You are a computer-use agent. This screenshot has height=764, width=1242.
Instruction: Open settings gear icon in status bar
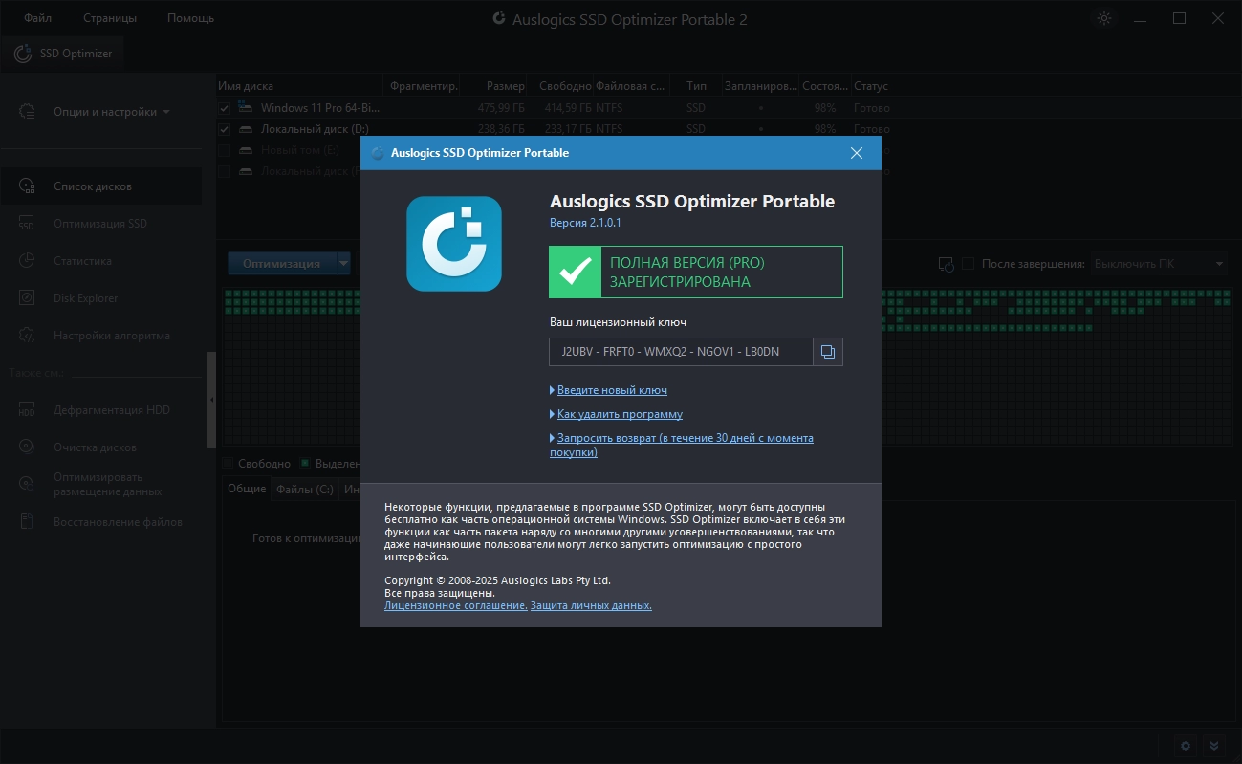[1186, 746]
